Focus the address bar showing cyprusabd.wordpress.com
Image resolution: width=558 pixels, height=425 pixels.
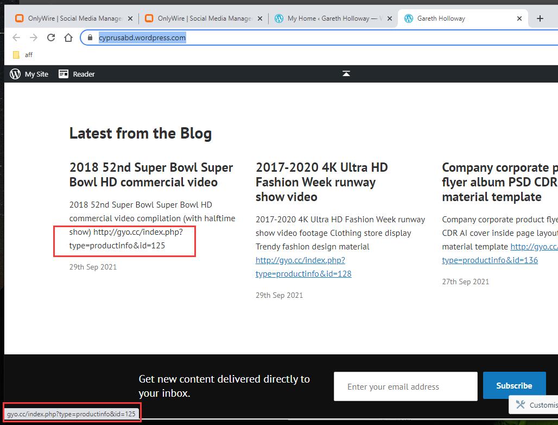pyautogui.click(x=271, y=37)
